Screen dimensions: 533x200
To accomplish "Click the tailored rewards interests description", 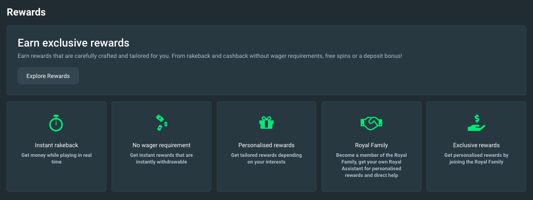I will (x=266, y=158).
